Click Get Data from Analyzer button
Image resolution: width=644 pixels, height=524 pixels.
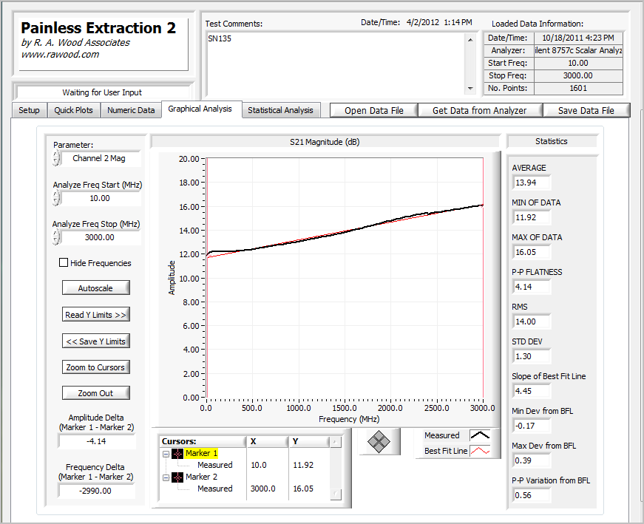click(480, 110)
